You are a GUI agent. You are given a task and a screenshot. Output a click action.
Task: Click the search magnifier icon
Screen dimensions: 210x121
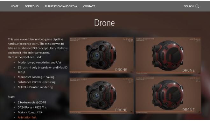coord(197,6)
